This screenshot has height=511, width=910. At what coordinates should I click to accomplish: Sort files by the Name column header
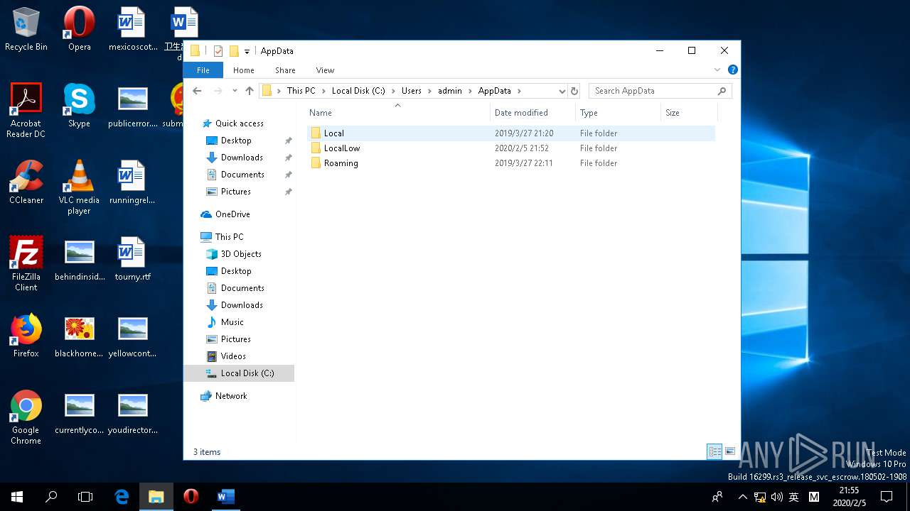click(x=398, y=113)
